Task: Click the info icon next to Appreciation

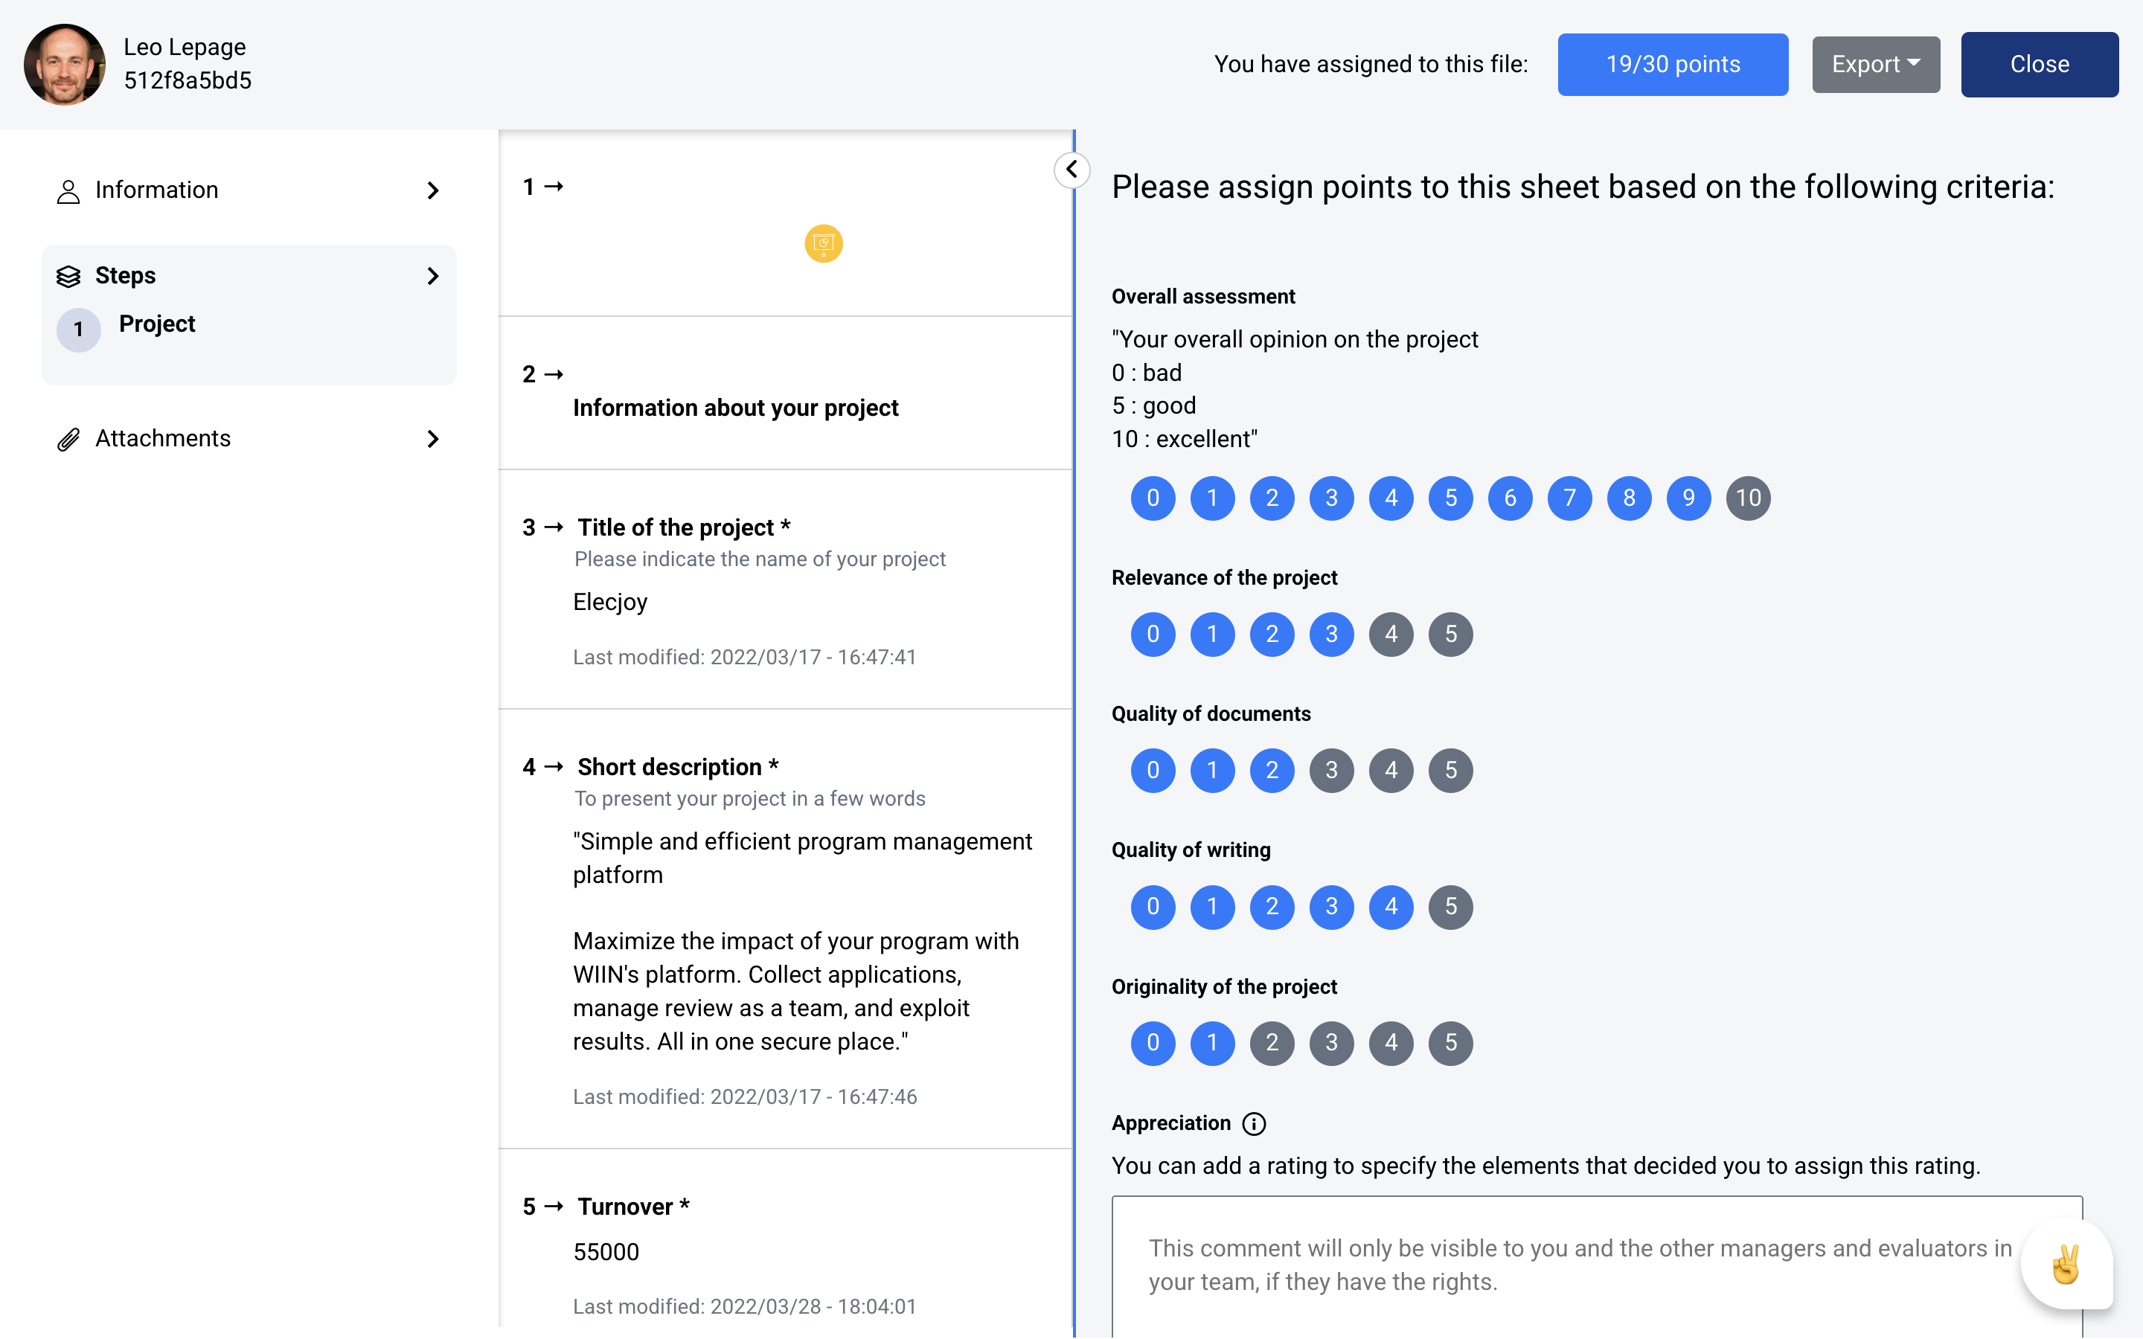Action: click(x=1254, y=1123)
